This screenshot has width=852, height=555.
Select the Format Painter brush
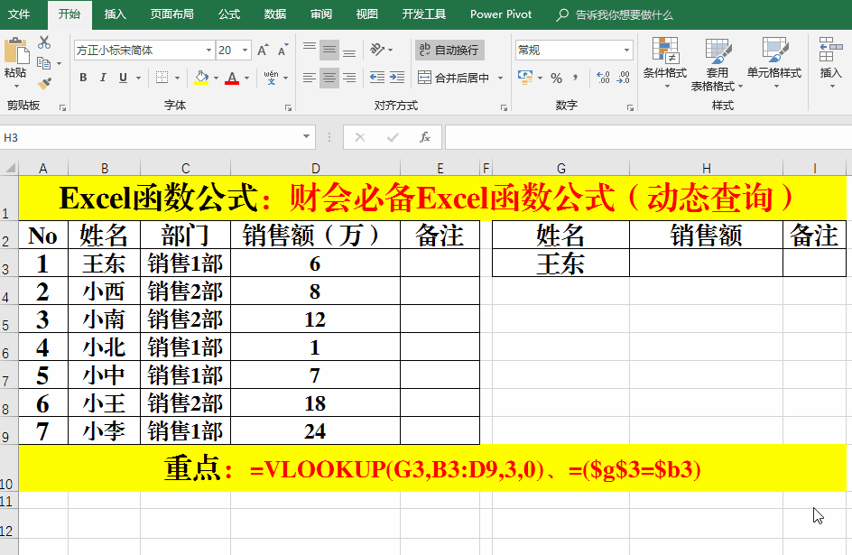coord(44,83)
